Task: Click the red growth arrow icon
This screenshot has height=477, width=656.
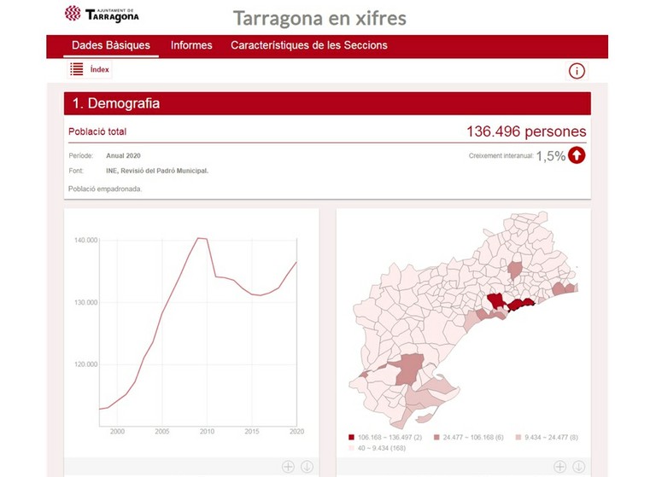Action: [577, 155]
